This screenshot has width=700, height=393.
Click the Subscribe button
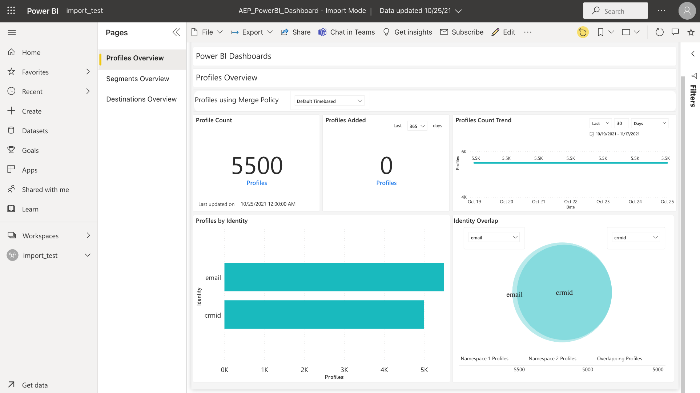462,32
